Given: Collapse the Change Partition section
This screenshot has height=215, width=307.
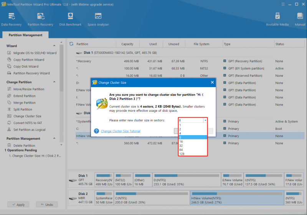Looking at the screenshot, I should coord(54,82).
